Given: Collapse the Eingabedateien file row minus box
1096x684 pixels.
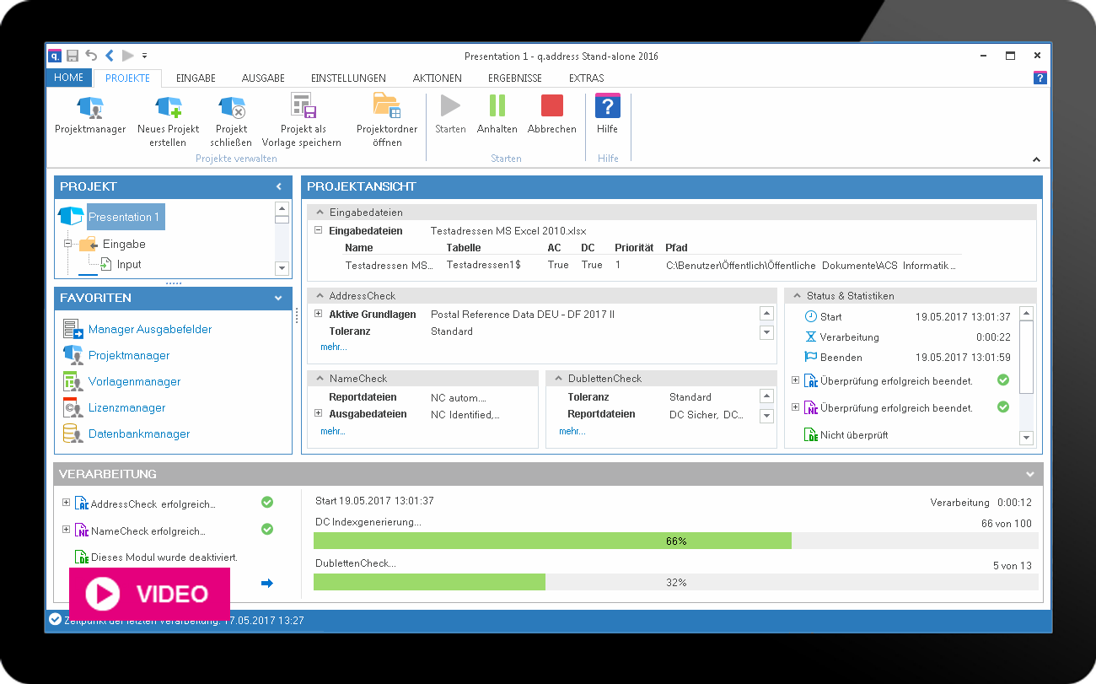Looking at the screenshot, I should pos(319,230).
